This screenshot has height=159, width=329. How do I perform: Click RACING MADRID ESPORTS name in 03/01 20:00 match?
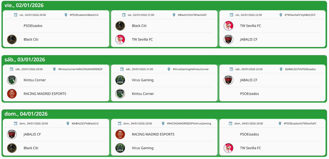[45, 94]
